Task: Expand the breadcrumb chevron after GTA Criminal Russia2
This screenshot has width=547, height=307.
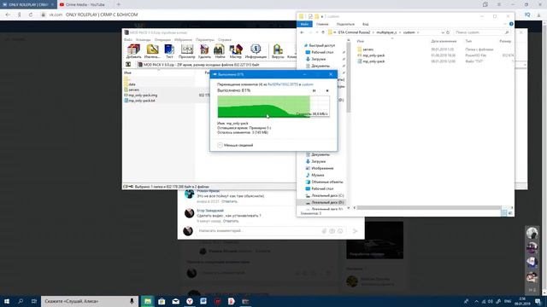Action: 373,32
